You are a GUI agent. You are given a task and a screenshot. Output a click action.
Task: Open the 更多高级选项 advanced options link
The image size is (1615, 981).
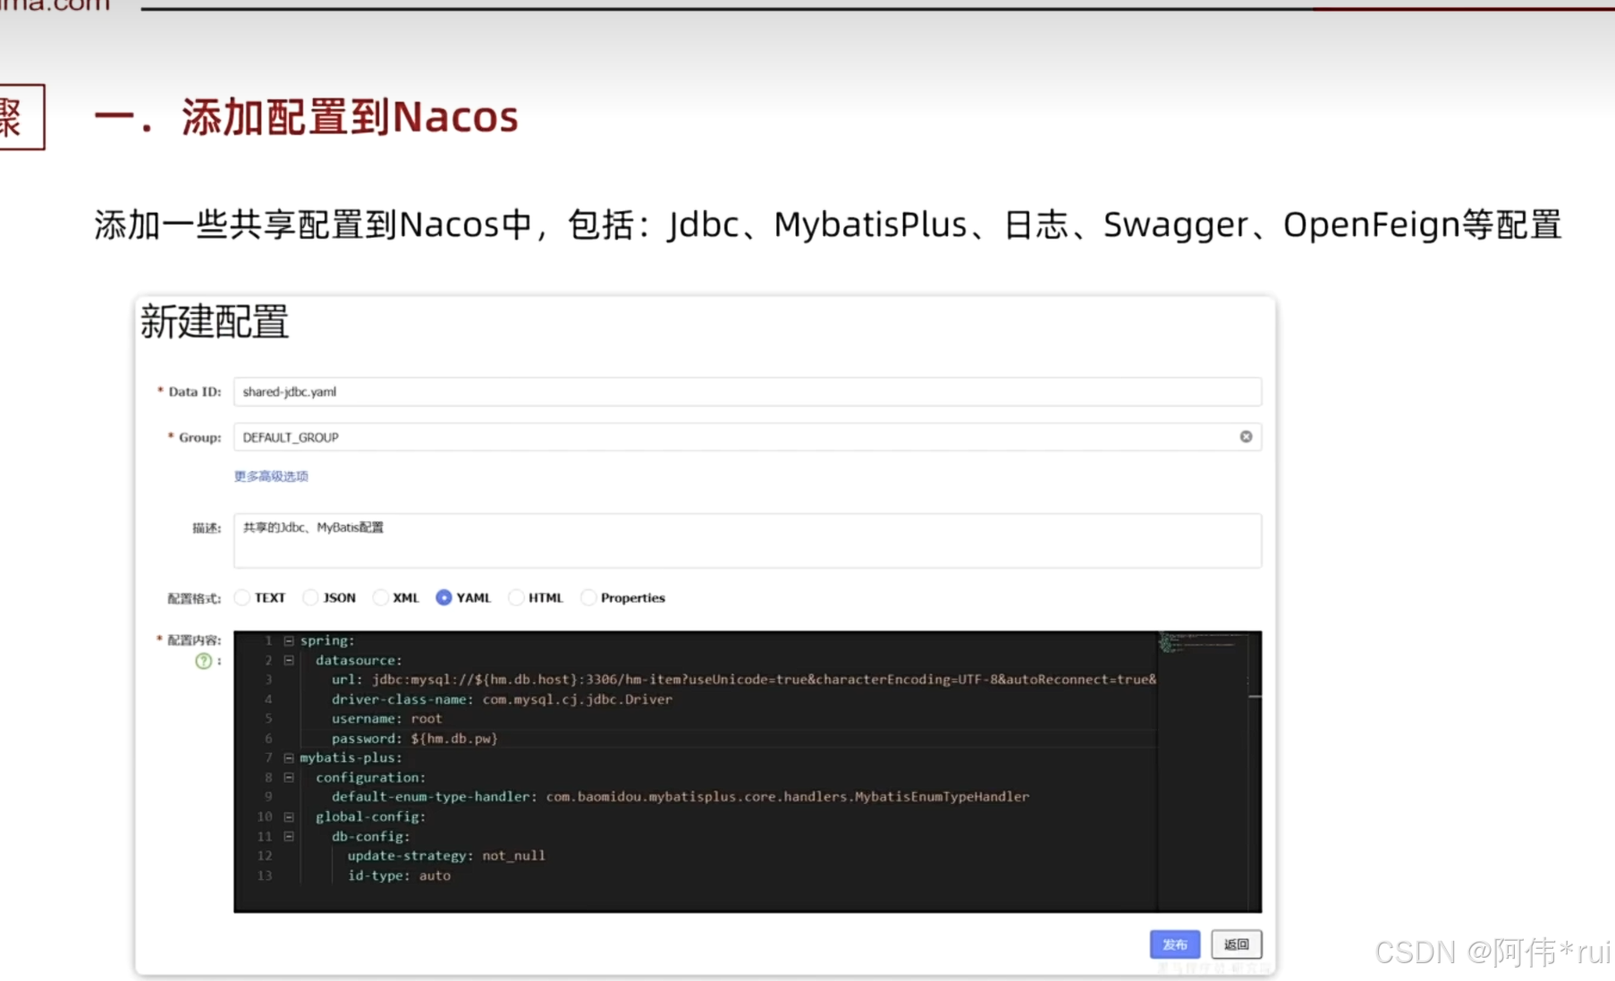[271, 476]
